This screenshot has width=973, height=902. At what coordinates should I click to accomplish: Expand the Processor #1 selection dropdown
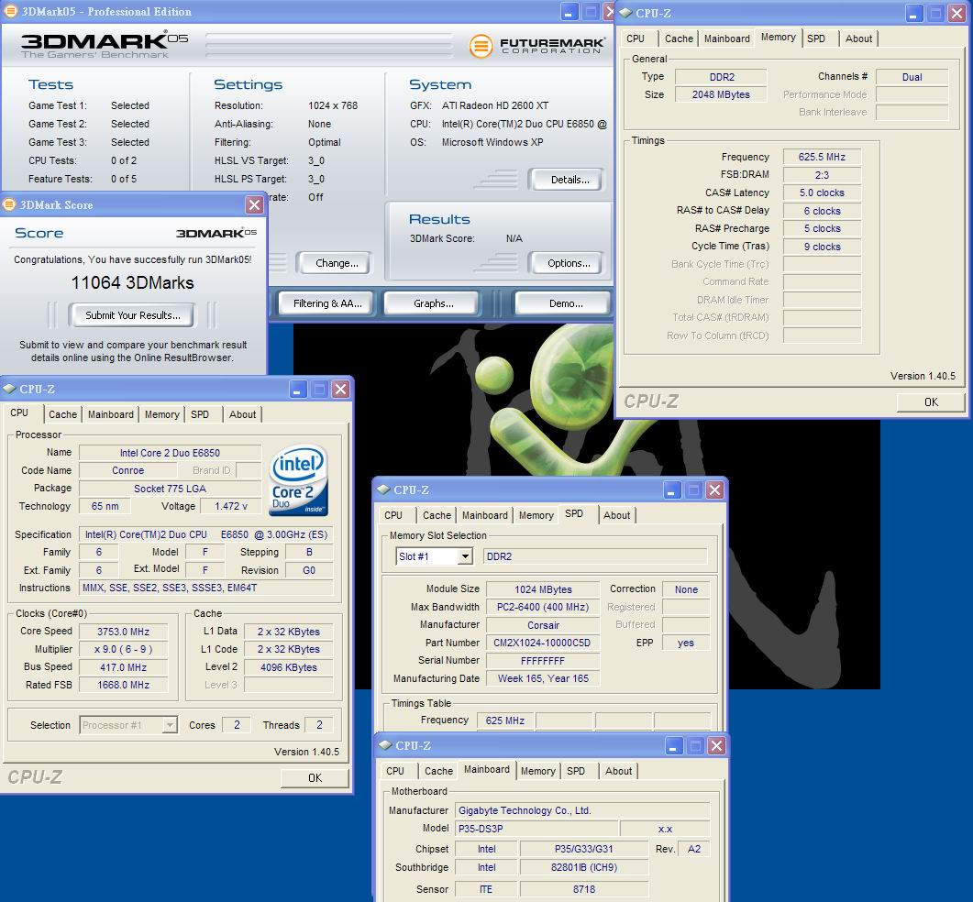click(x=169, y=725)
